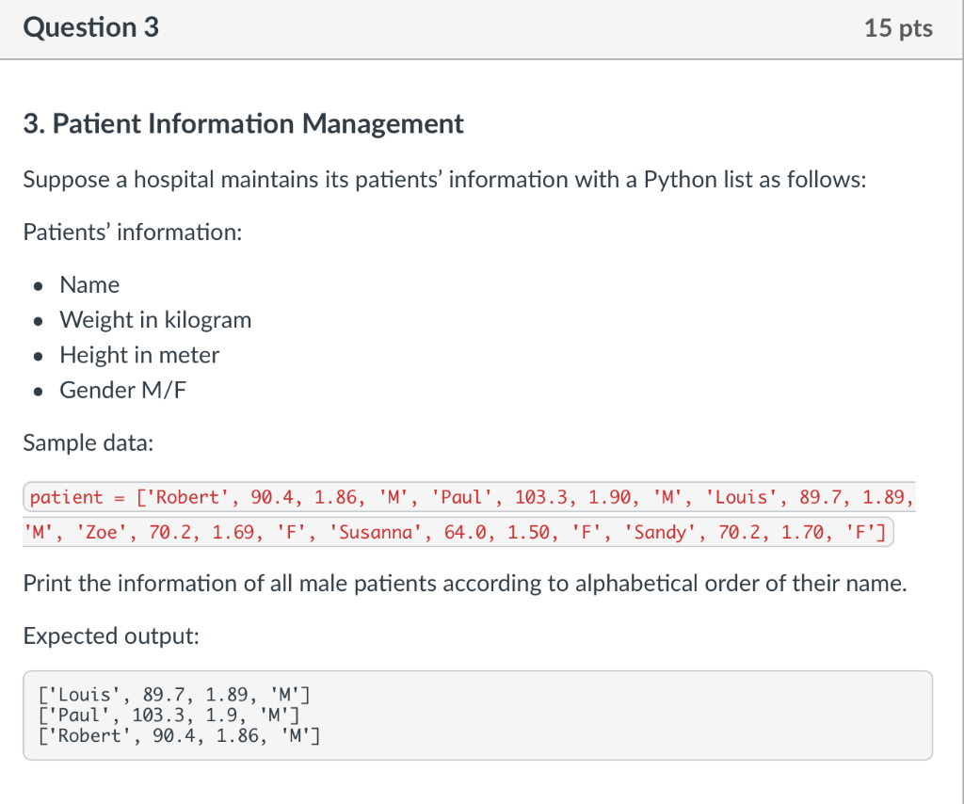Click the "Sample data:" label
Screen dimensions: 964x804
tap(88, 442)
